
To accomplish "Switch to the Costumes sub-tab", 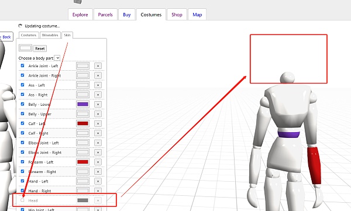I will coord(29,35).
